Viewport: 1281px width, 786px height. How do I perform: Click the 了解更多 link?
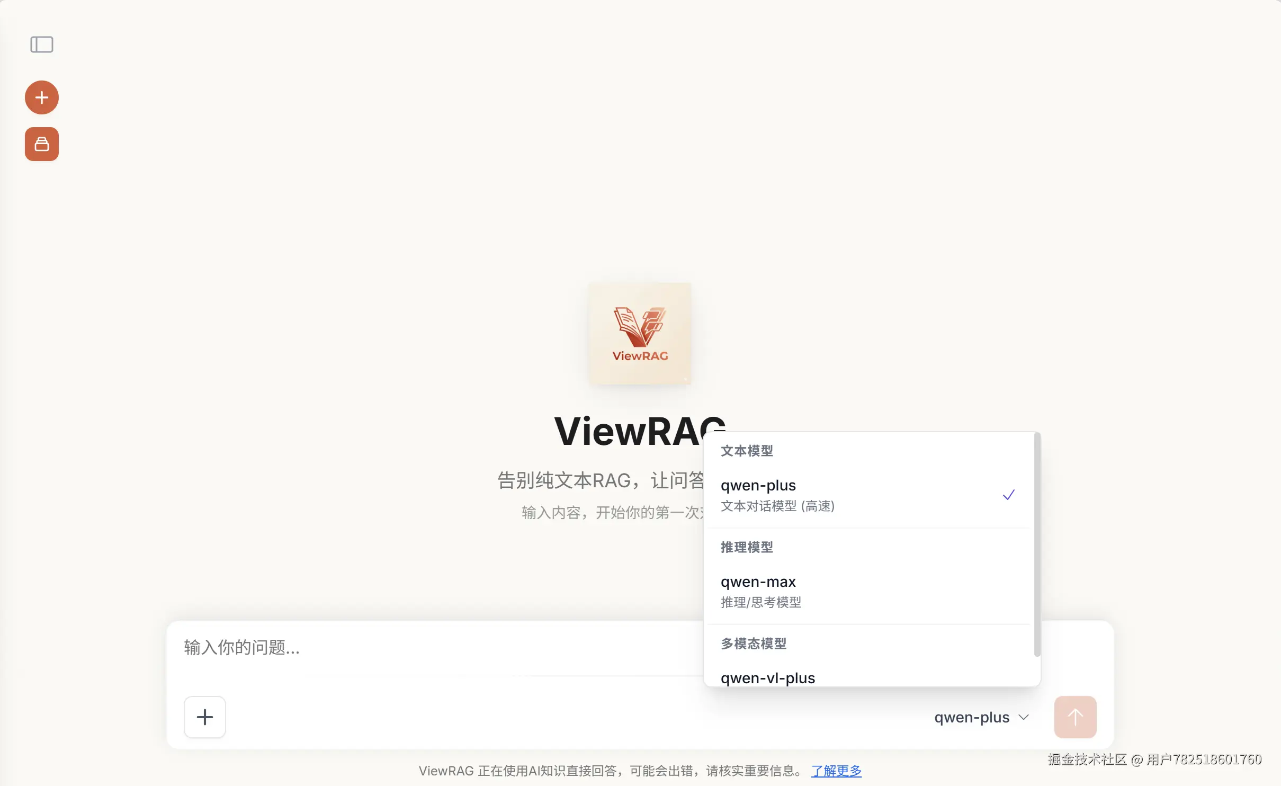[x=836, y=771]
